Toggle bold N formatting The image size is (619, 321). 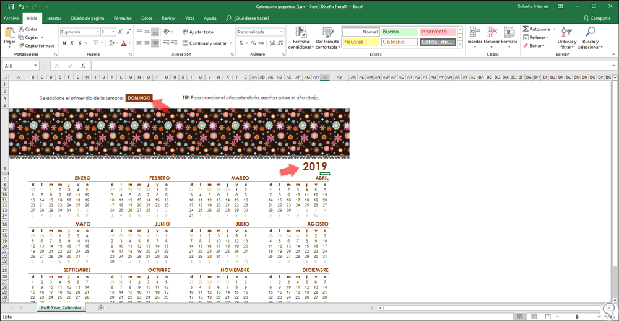click(x=64, y=43)
